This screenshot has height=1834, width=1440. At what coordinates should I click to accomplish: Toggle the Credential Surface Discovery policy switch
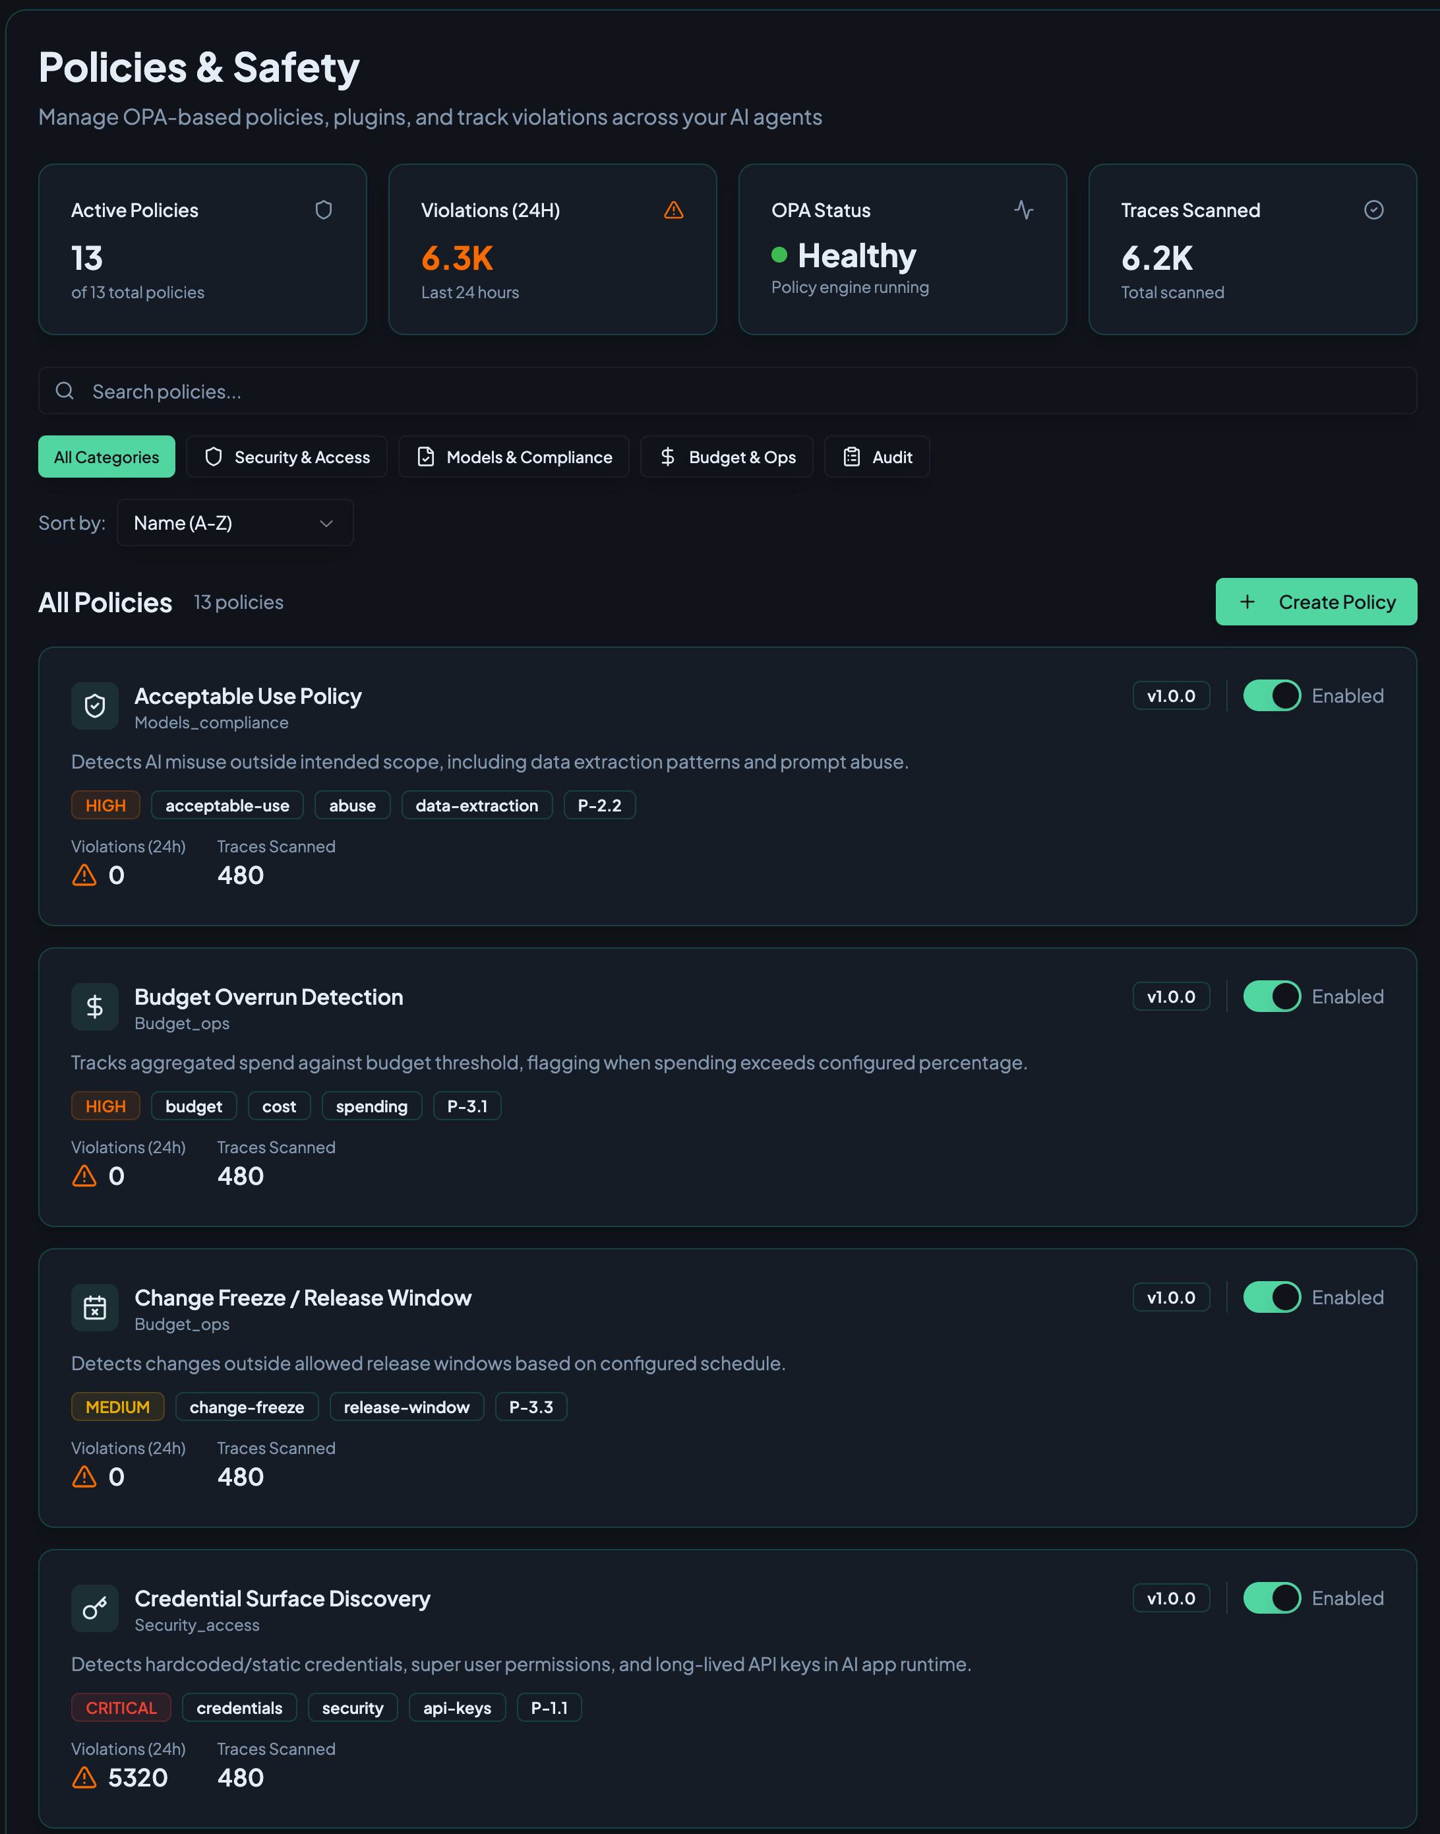pyautogui.click(x=1271, y=1598)
